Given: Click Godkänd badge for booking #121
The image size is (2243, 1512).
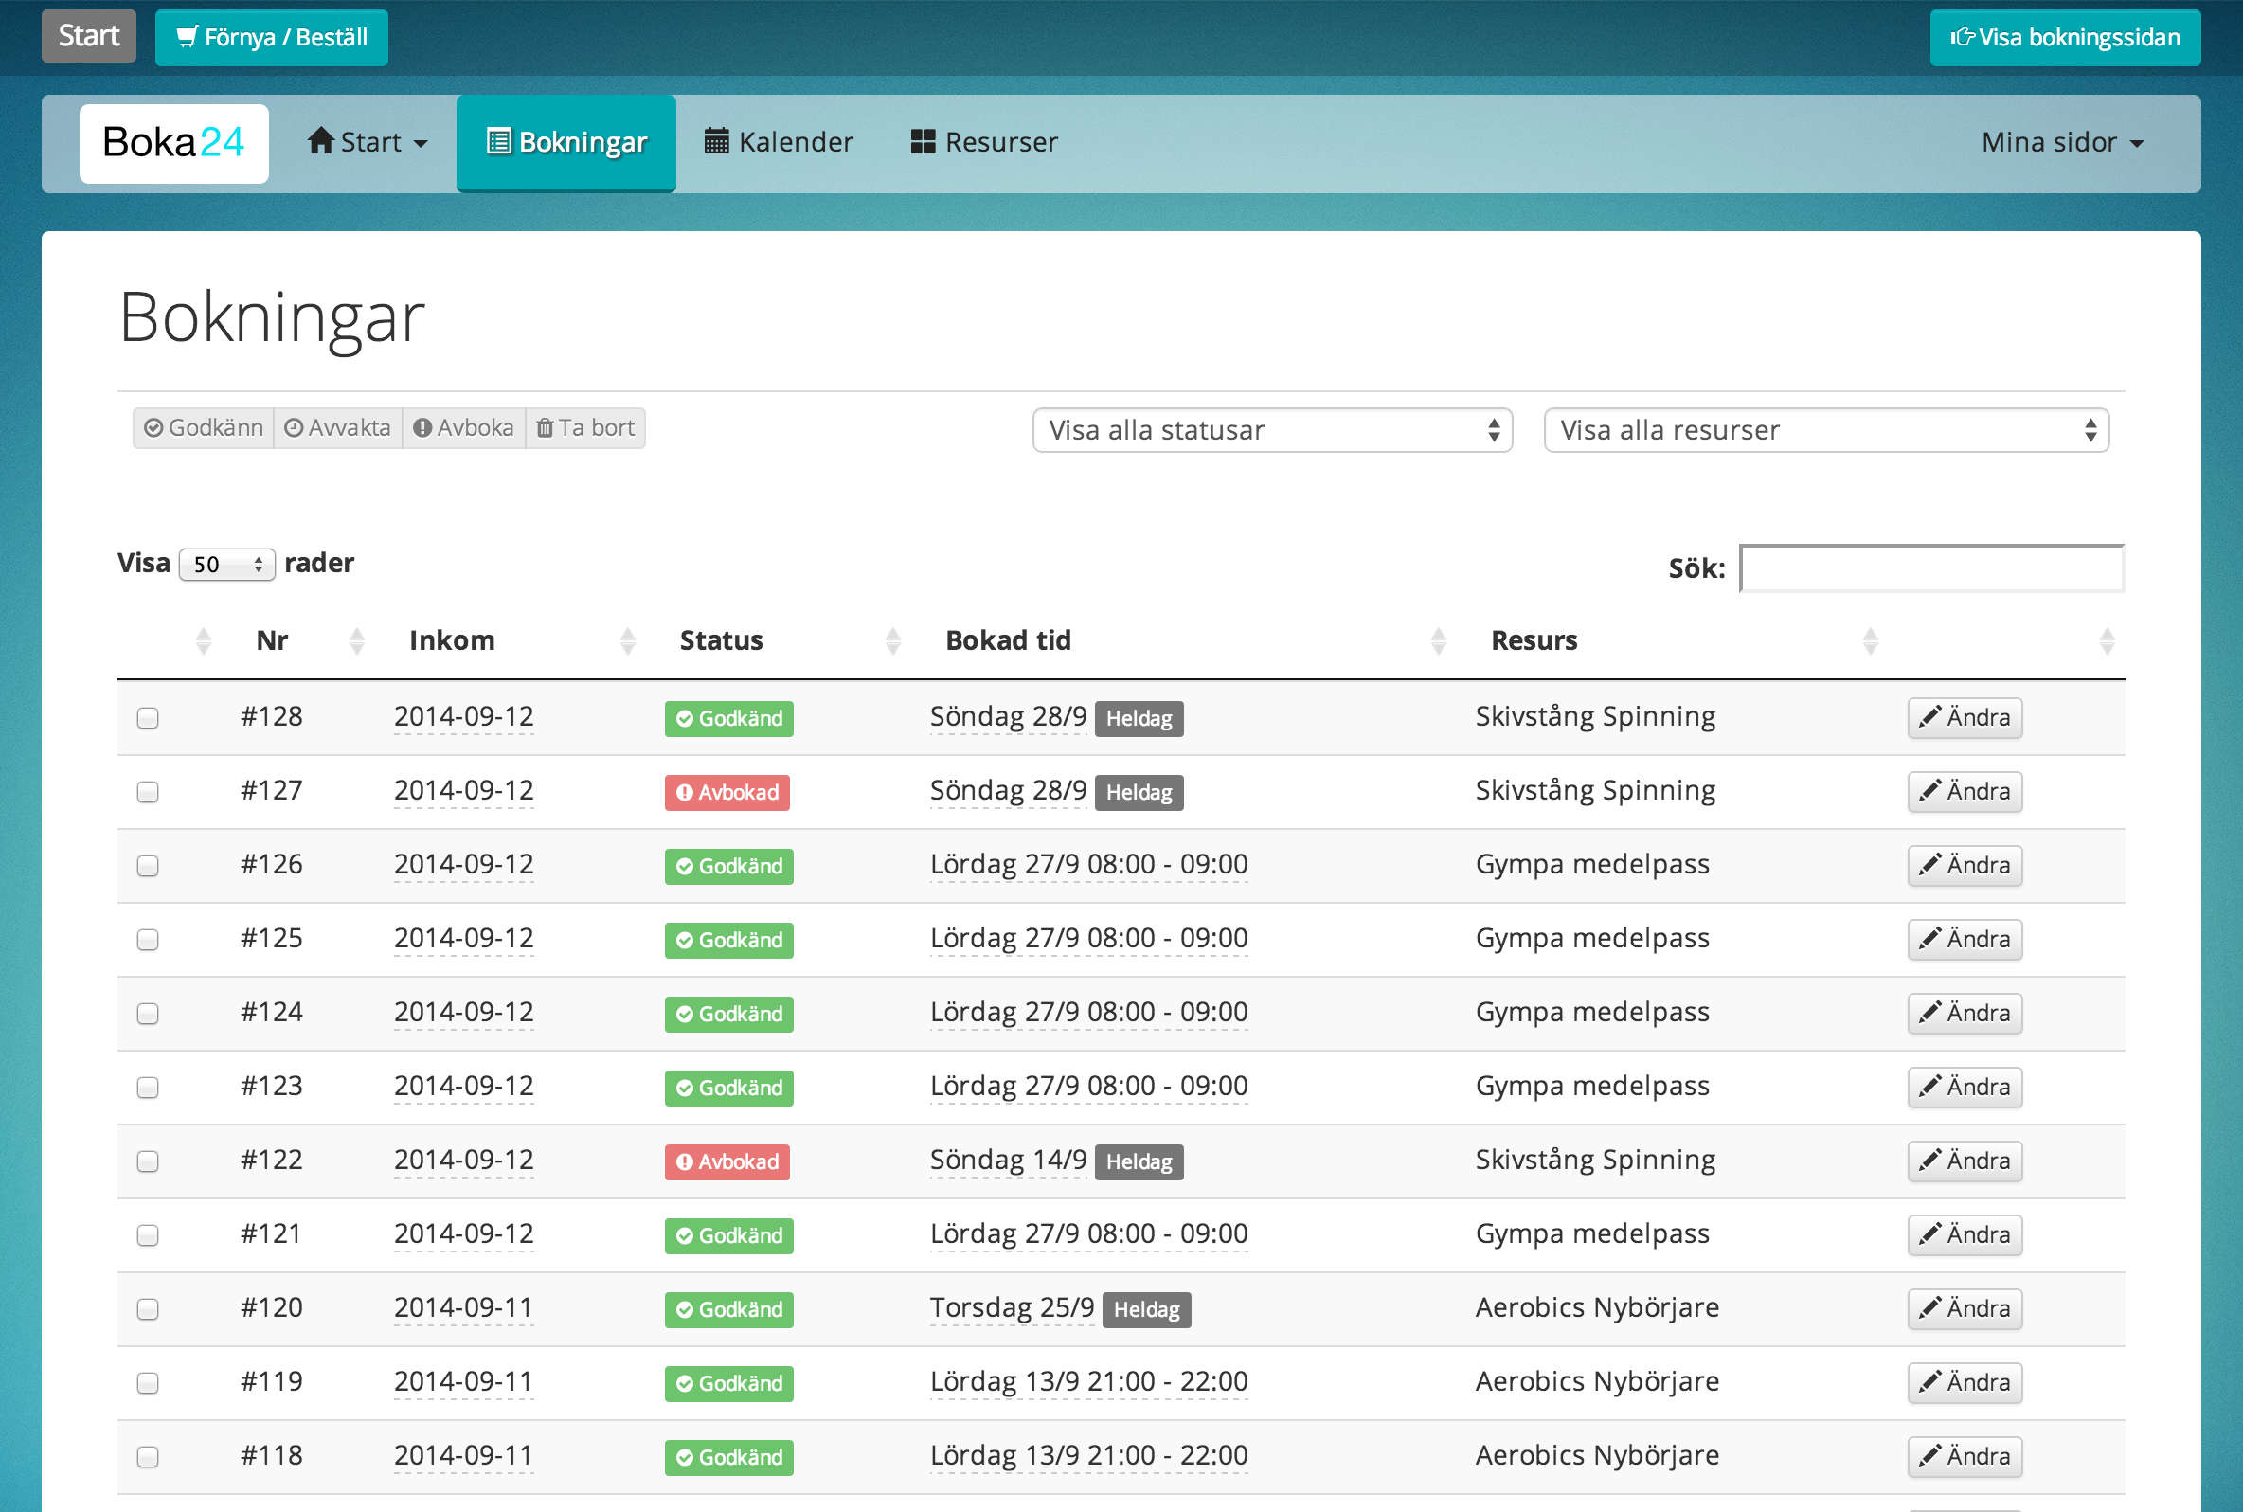Looking at the screenshot, I should click(728, 1236).
